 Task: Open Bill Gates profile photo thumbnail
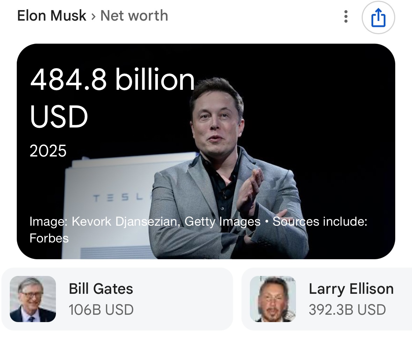(x=33, y=299)
